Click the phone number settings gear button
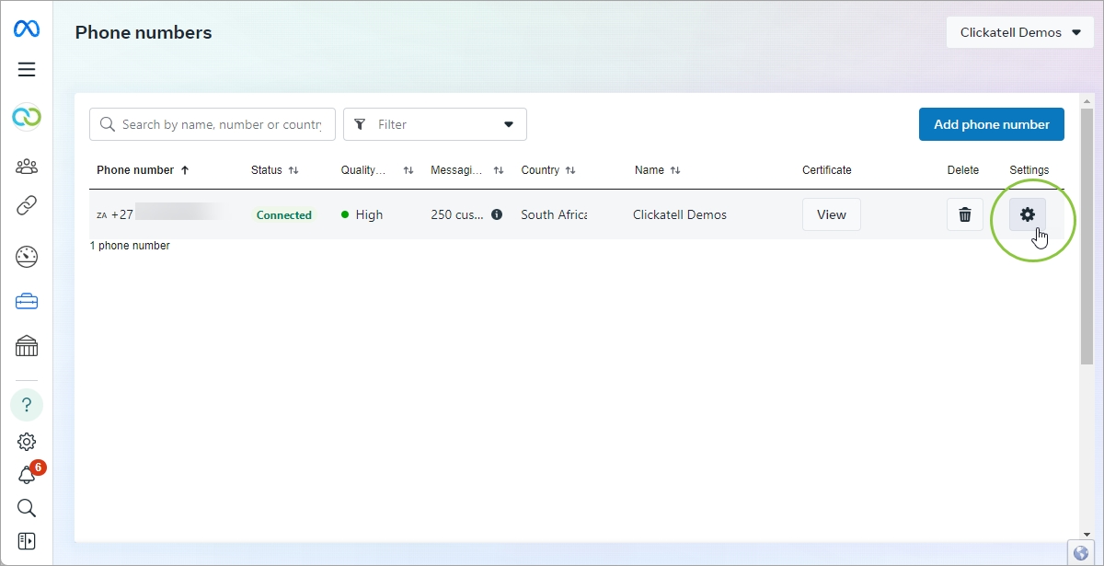This screenshot has width=1104, height=566. coord(1028,214)
